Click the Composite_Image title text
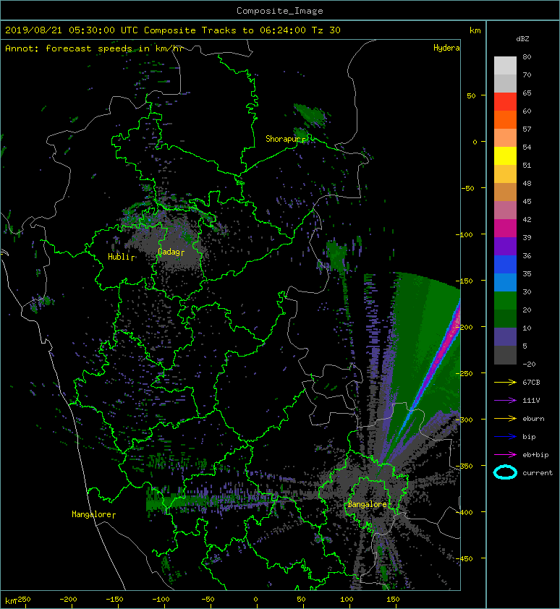Image resolution: width=560 pixels, height=609 pixels. 280,11
